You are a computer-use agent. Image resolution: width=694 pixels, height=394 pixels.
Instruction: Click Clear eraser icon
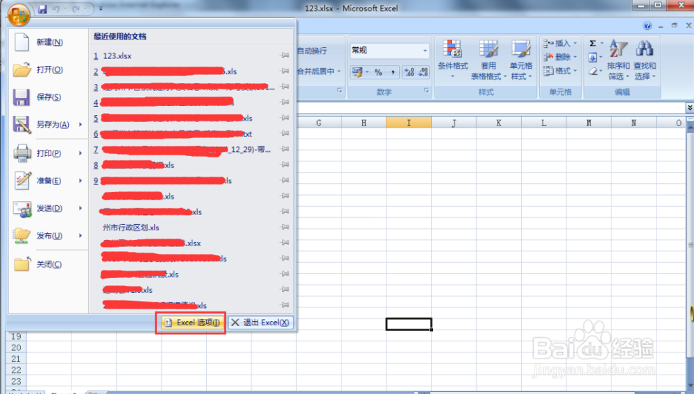pyautogui.click(x=593, y=71)
